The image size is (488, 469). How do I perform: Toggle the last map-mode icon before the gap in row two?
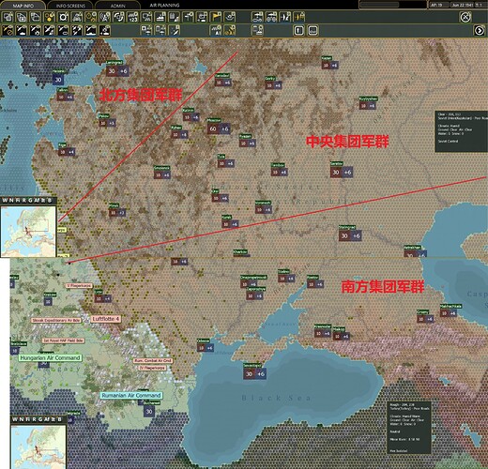click(x=105, y=31)
